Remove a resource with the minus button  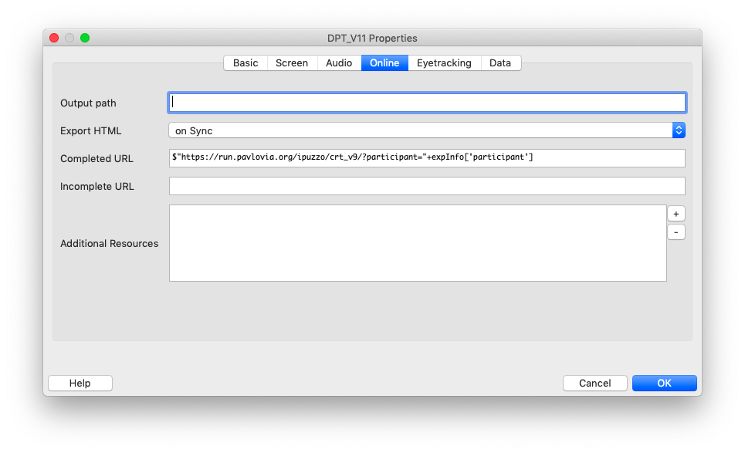(x=676, y=232)
